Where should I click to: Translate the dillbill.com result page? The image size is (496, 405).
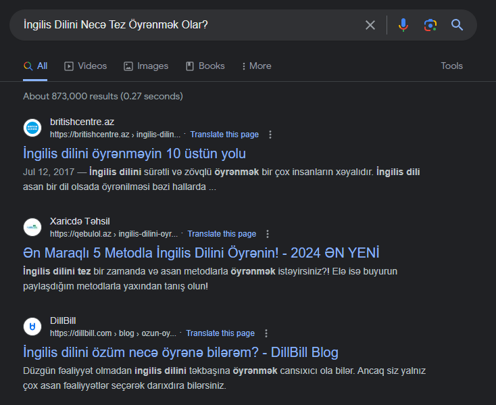coord(220,333)
